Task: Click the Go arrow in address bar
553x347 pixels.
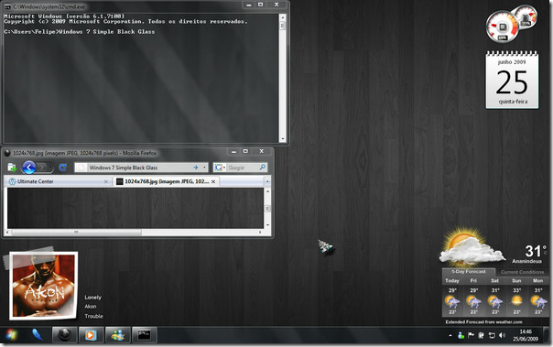Action: (x=195, y=168)
